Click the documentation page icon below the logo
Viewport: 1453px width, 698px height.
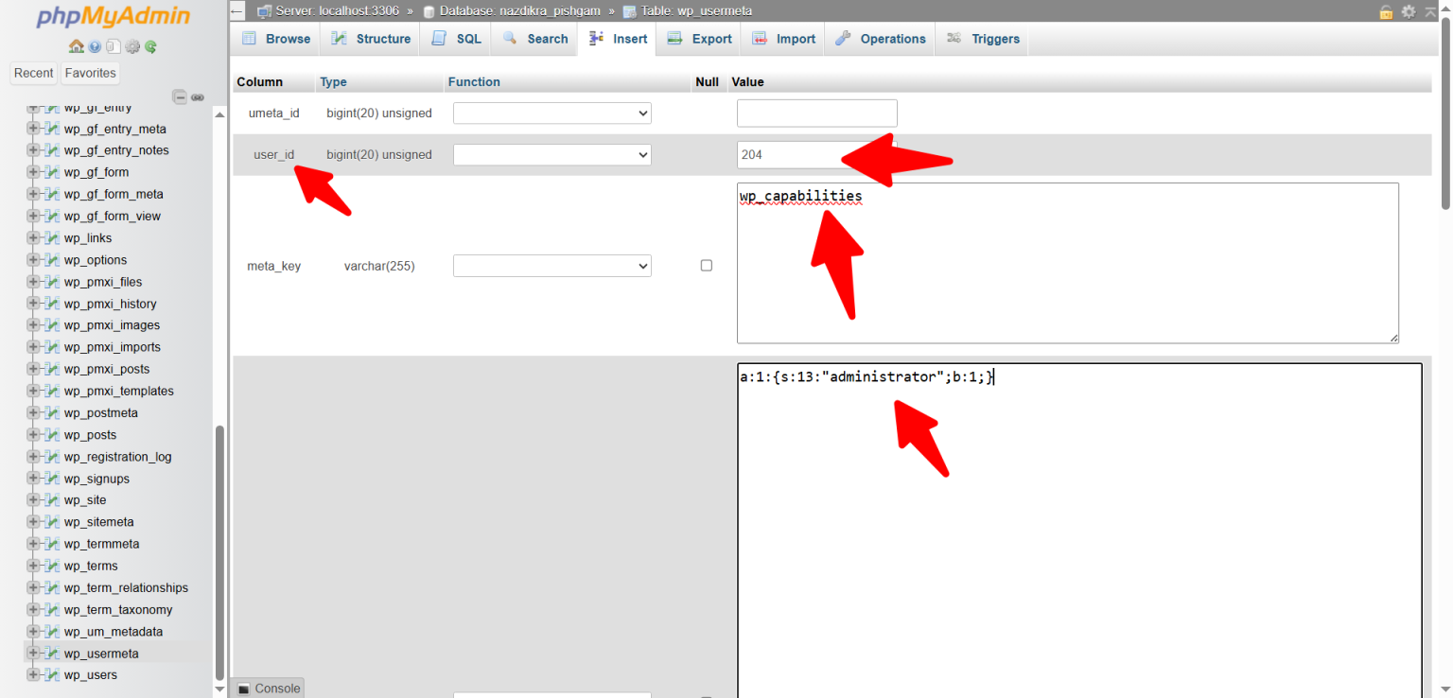(x=113, y=46)
